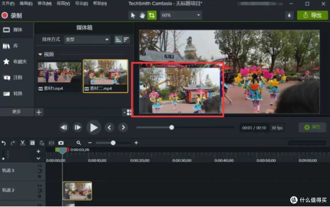The height and width of the screenshot is (207, 330).
Task: Activate the pan hand tool
Action: pyautogui.click(x=142, y=15)
